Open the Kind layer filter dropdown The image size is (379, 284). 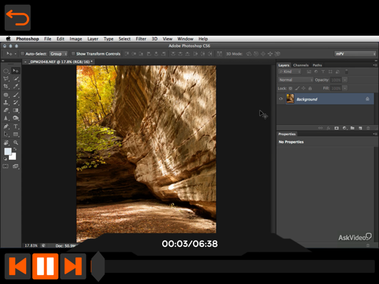click(290, 71)
